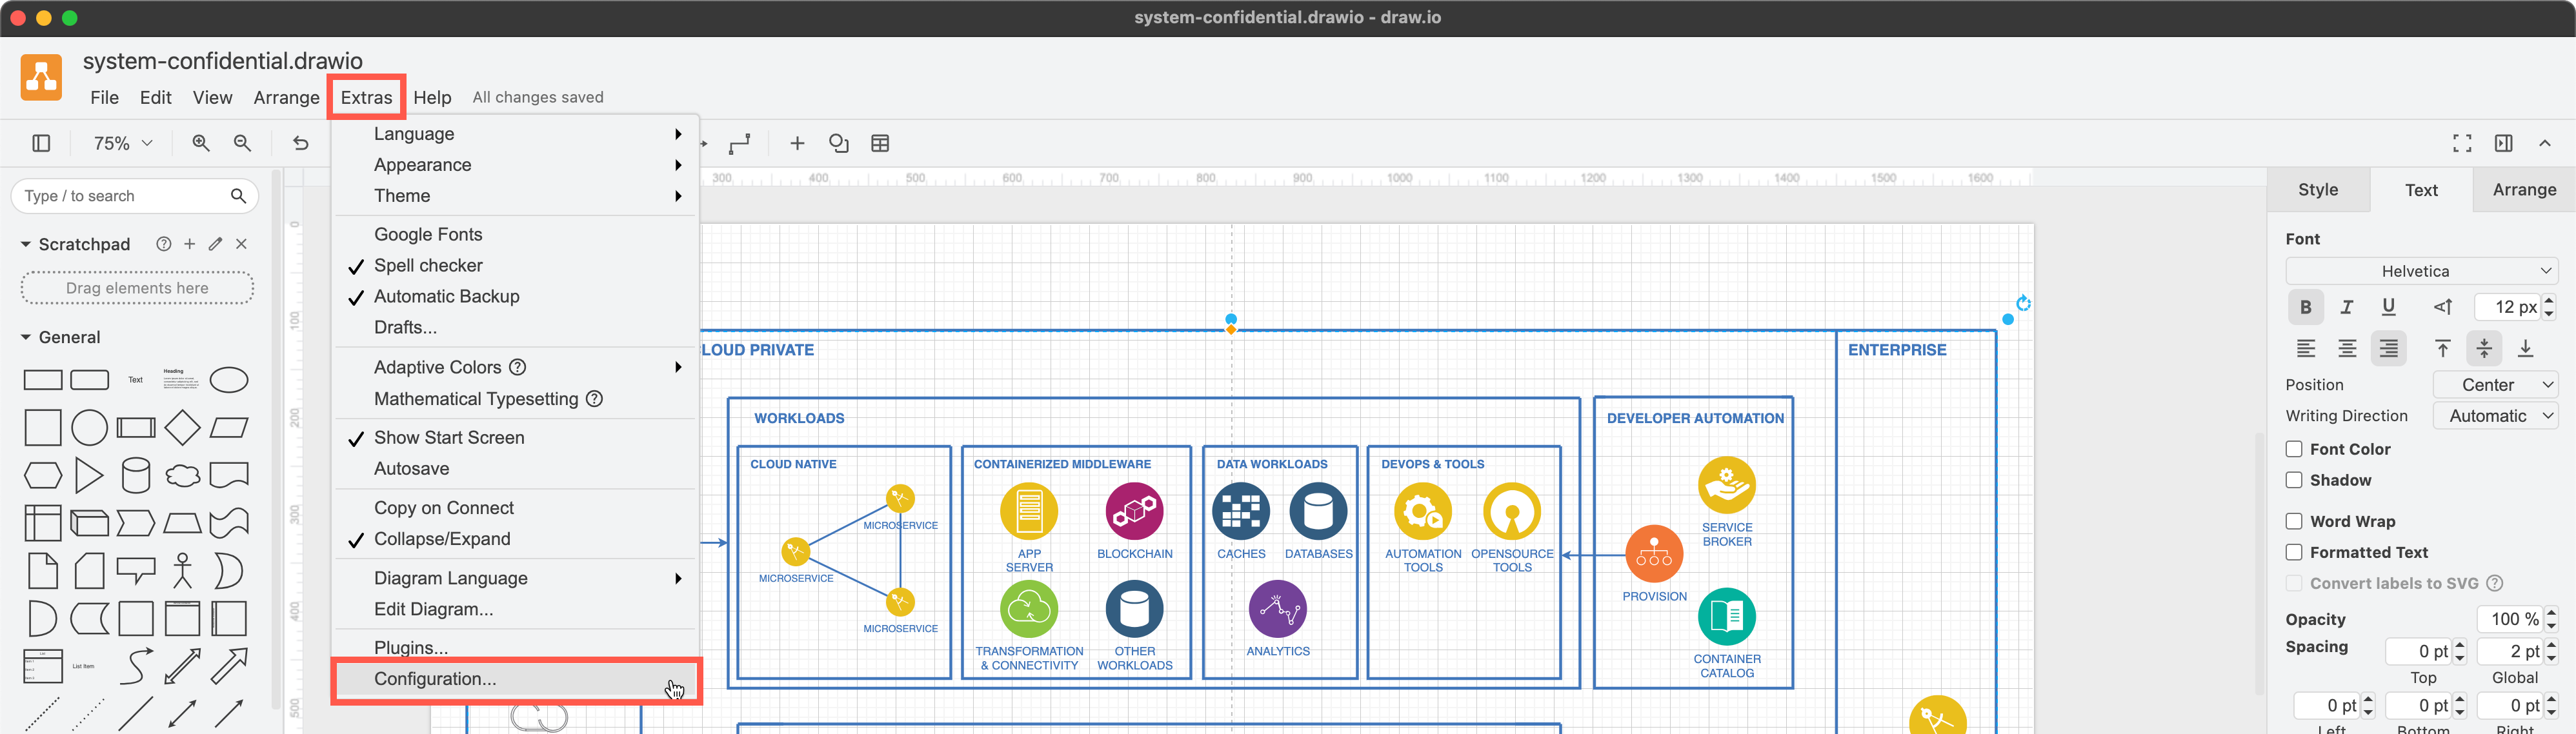This screenshot has height=734, width=2576.
Task: Open the Arrange menu in menu bar
Action: (x=286, y=97)
